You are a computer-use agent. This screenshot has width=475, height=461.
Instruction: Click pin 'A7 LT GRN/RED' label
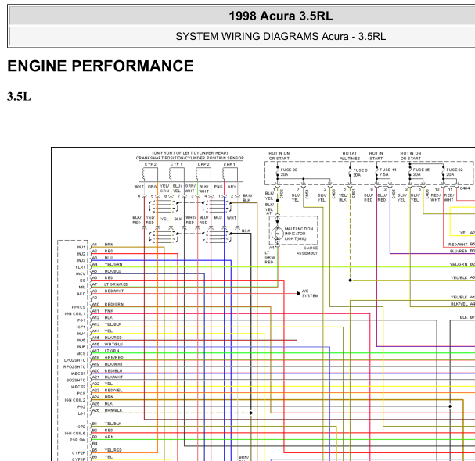tap(110, 284)
